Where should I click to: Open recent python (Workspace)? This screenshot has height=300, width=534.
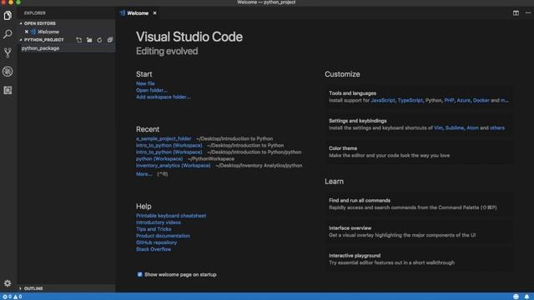point(159,158)
